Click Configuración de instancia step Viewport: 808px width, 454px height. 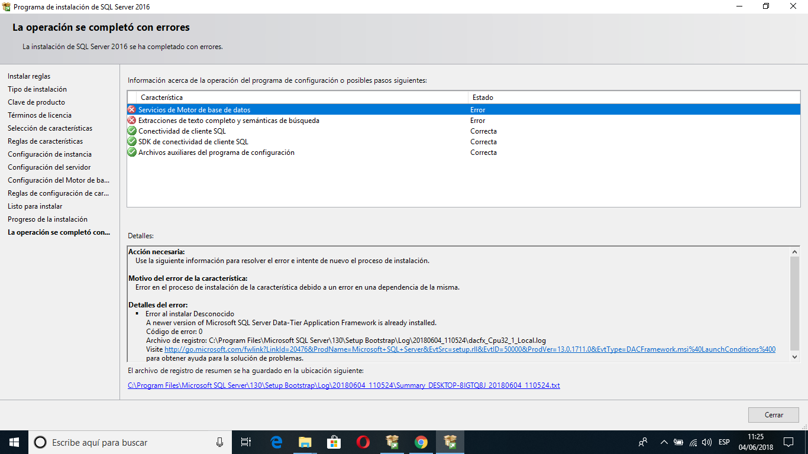[50, 154]
